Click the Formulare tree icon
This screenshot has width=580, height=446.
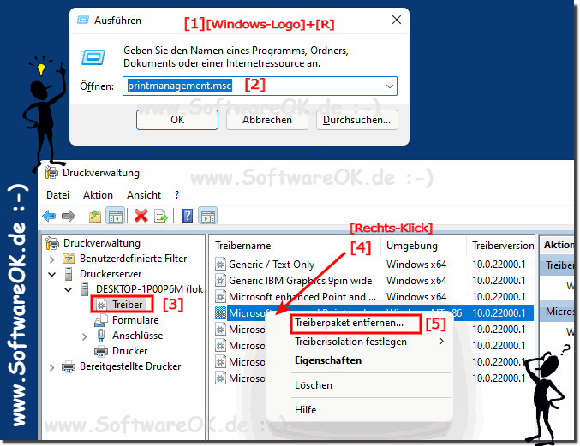pyautogui.click(x=101, y=320)
